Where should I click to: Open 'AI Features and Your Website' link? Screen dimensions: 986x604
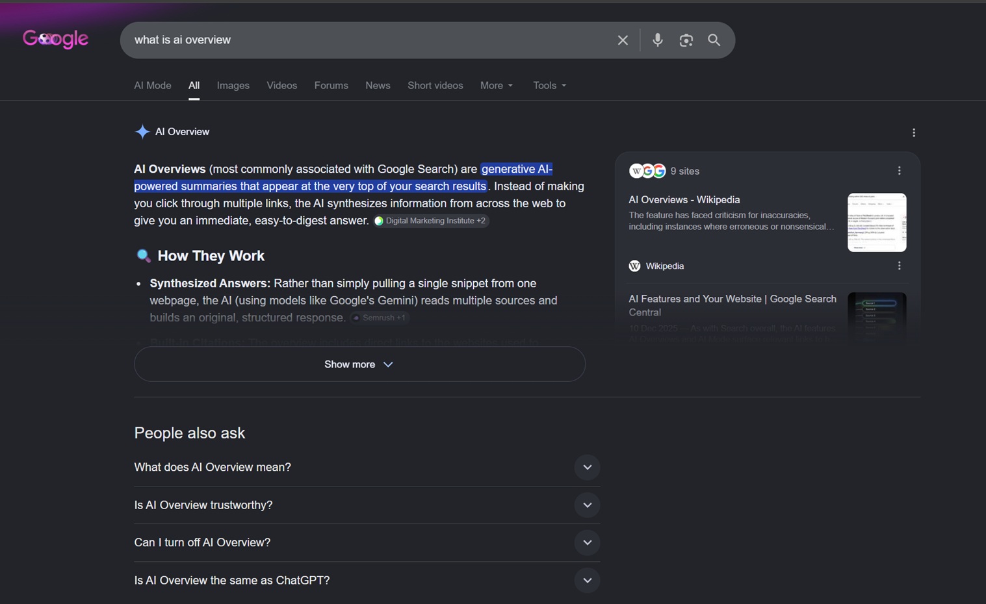733,305
